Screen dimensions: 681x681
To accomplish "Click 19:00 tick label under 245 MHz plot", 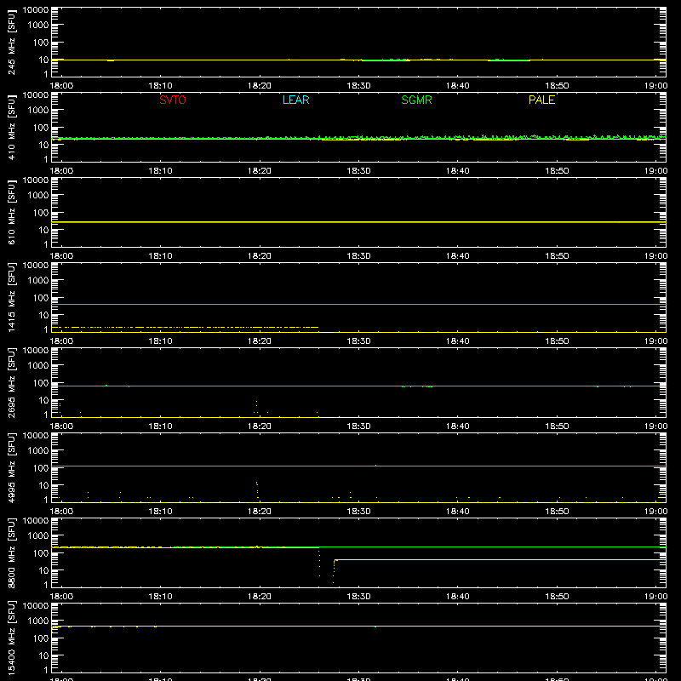I will pos(655,86).
